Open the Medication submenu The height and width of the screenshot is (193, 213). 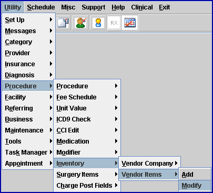87,141
